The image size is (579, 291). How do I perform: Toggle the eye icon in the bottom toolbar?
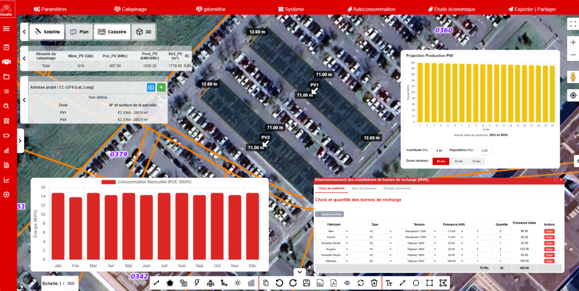coord(347,283)
